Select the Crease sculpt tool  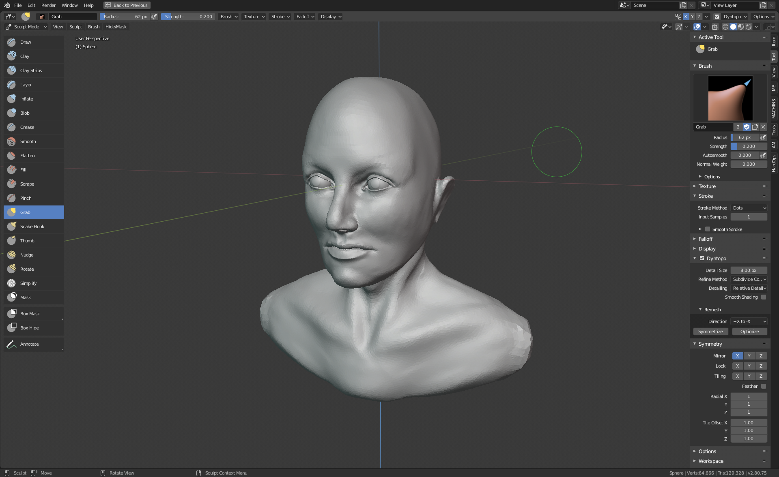coord(27,127)
